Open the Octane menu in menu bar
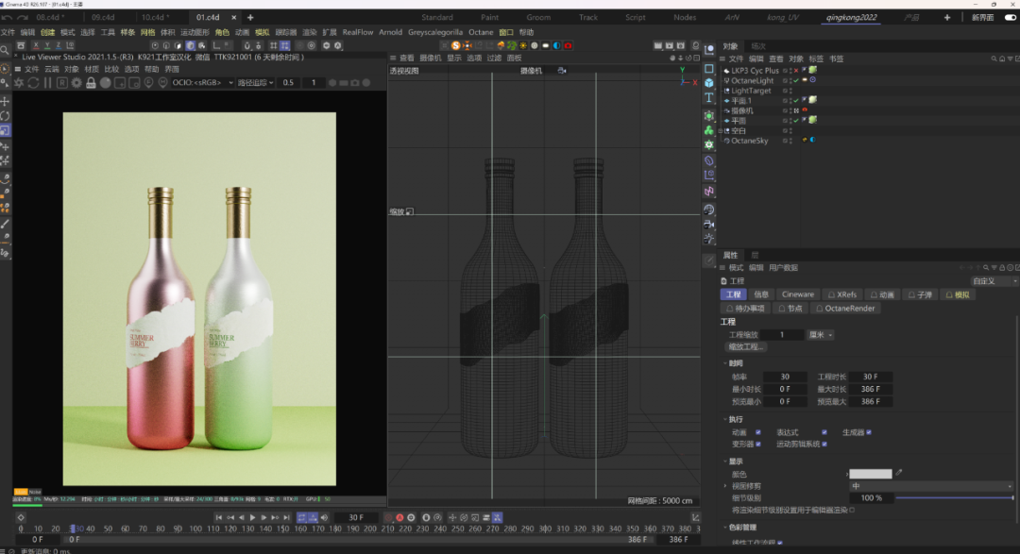Image resolution: width=1020 pixels, height=554 pixels. pos(481,32)
